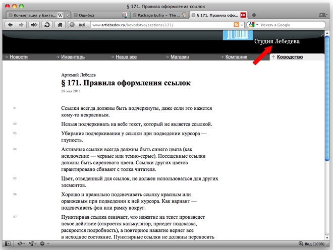Open the Opera Link dropdown arrow

click(24, 243)
